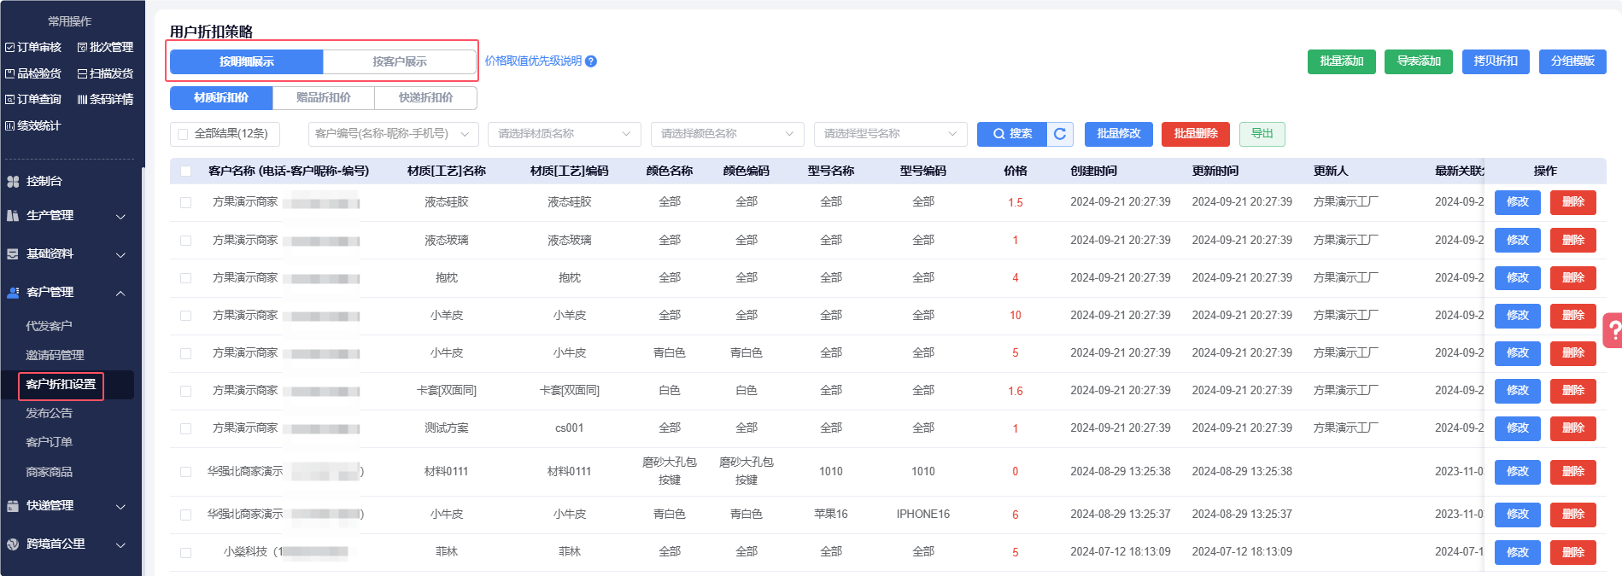This screenshot has height=576, width=1622.
Task: Switch to 按客户展示 view tab
Action: click(399, 61)
